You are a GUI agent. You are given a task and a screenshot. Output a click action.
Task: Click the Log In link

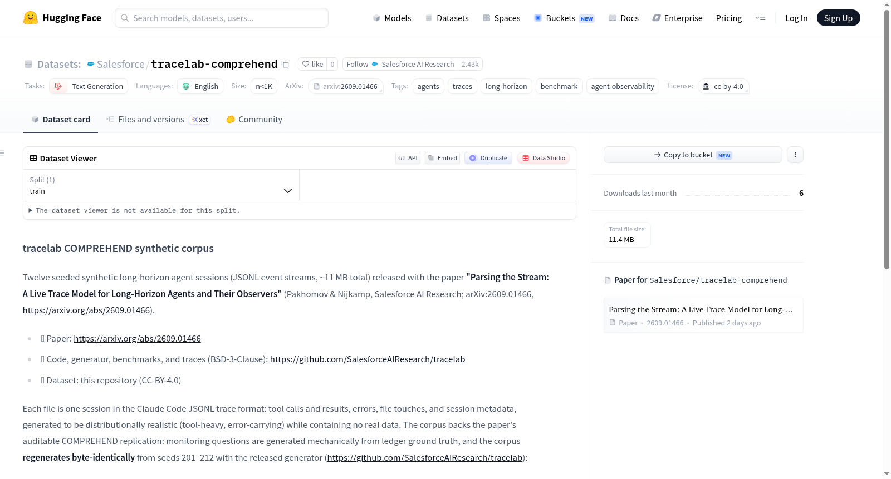pos(796,18)
